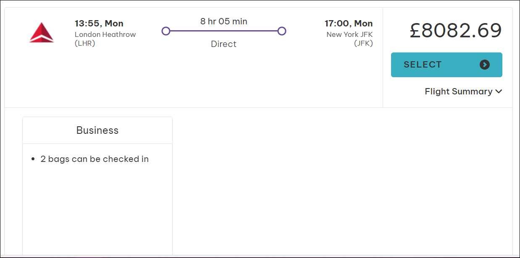520x258 pixels.
Task: Click the arrival circle on the route line
Action: point(282,31)
